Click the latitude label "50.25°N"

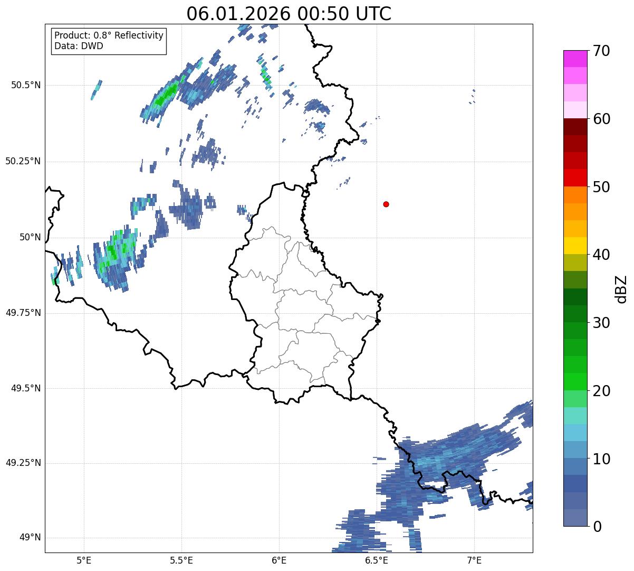[x=23, y=161]
